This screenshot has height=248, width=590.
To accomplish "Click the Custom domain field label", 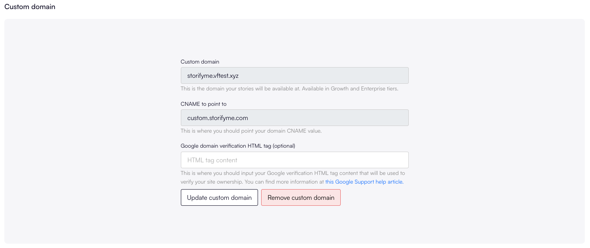I will tap(200, 62).
